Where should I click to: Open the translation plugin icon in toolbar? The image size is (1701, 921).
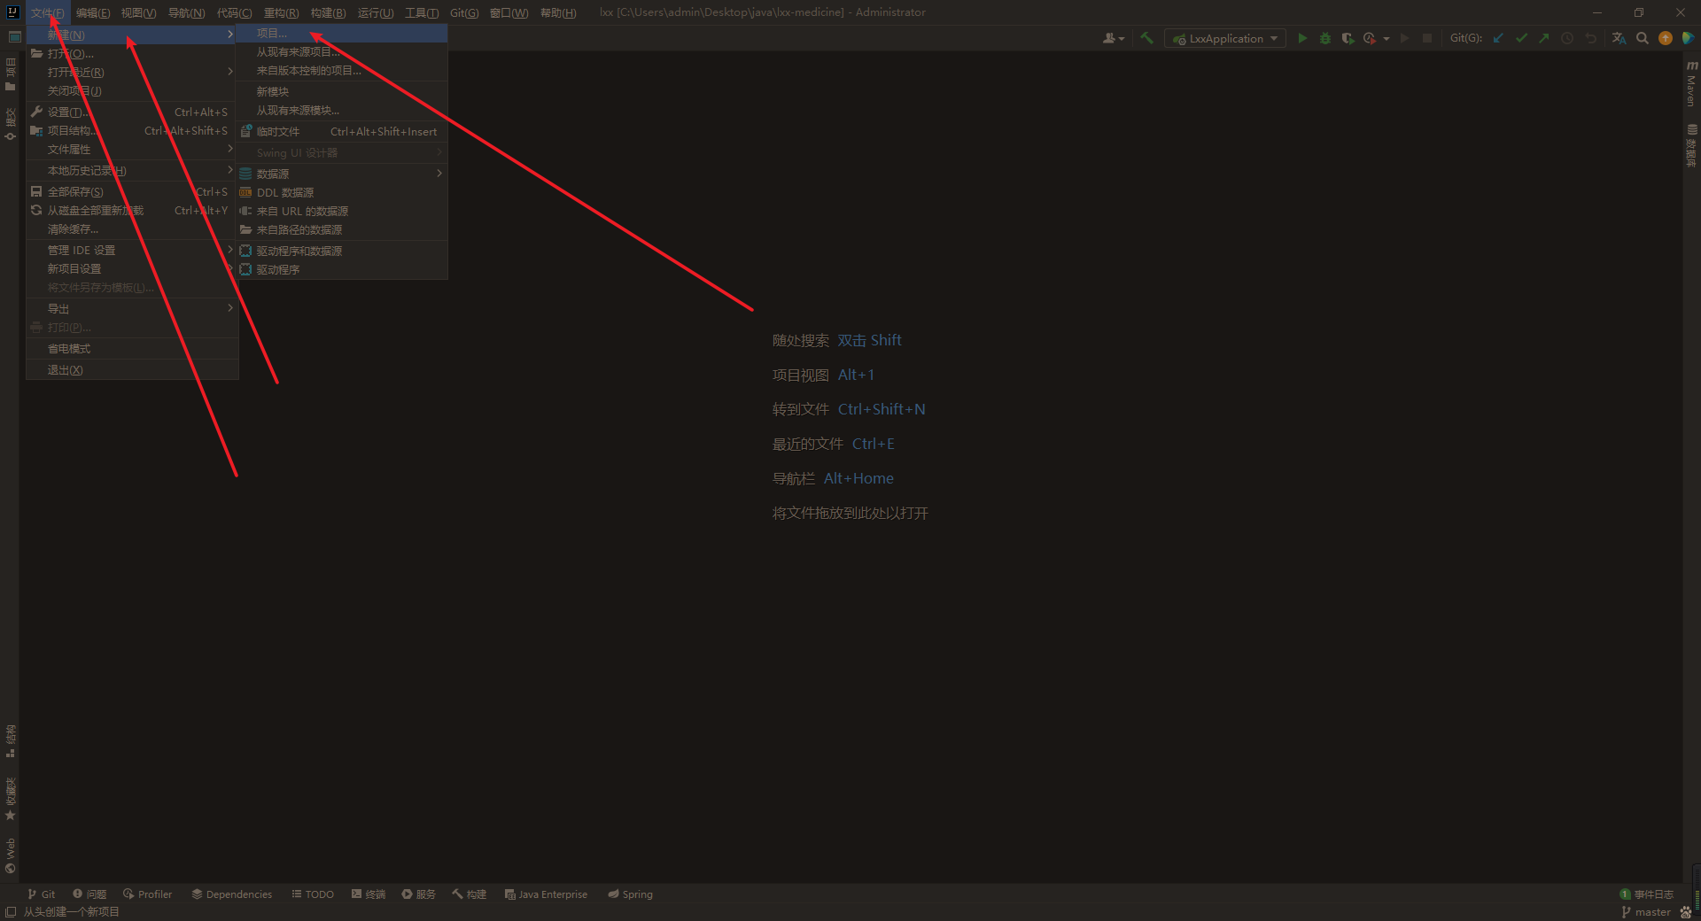click(x=1619, y=38)
